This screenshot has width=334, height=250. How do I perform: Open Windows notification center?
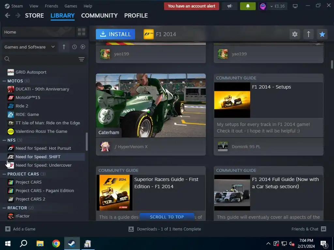(324, 244)
